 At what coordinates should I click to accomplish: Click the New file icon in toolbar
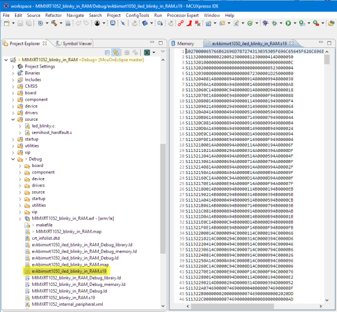point(7,23)
